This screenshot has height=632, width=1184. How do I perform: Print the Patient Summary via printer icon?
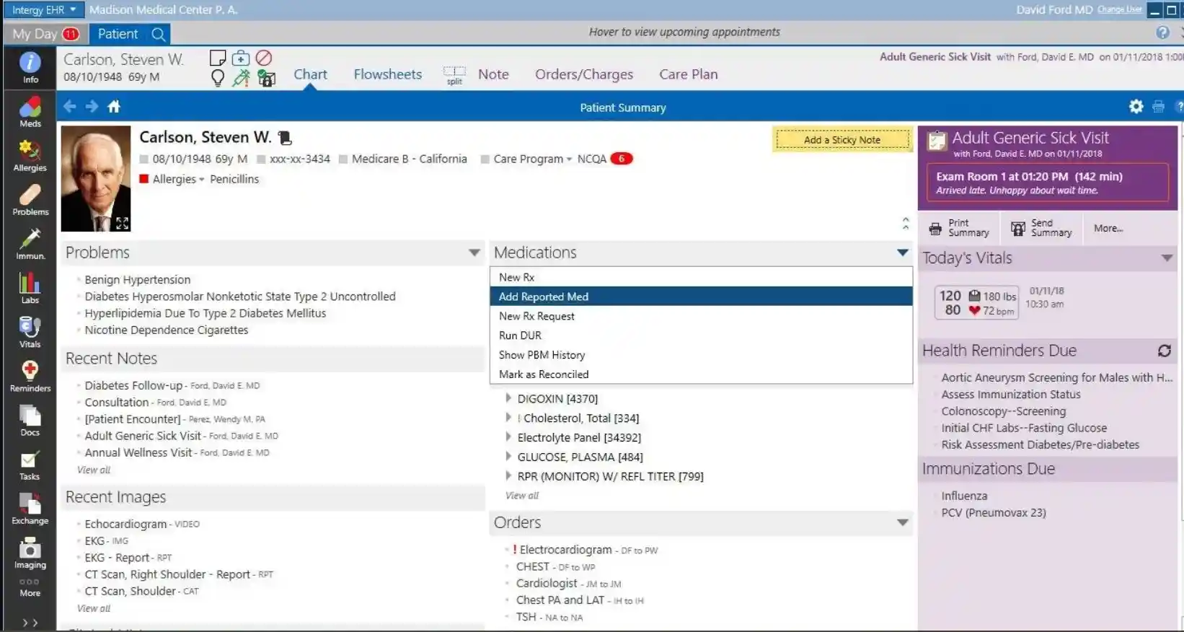point(1158,107)
